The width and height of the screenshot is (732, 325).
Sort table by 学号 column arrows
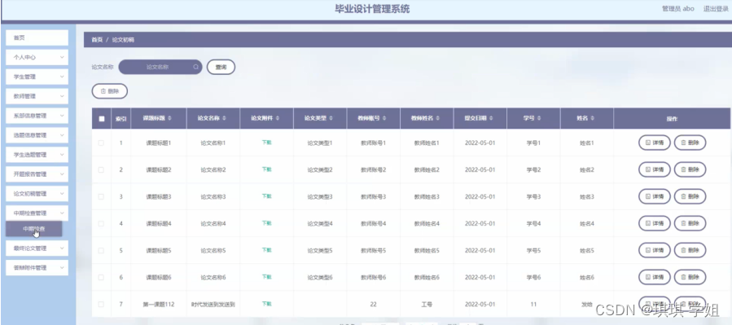(x=539, y=119)
